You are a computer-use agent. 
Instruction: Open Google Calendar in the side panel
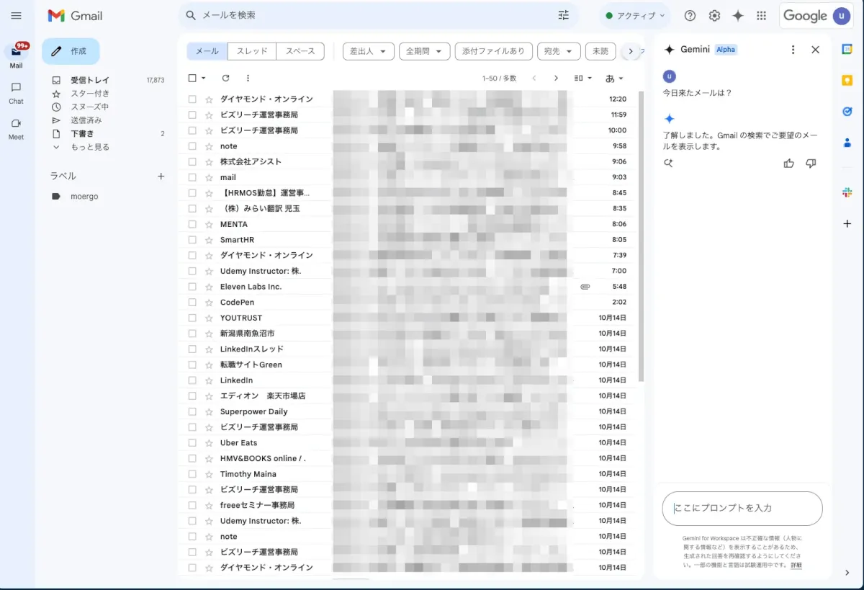(847, 49)
